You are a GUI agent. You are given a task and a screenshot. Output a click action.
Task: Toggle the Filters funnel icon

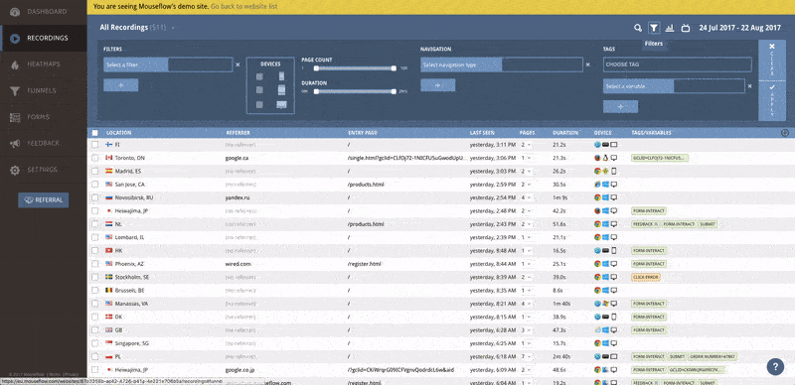[x=654, y=28]
